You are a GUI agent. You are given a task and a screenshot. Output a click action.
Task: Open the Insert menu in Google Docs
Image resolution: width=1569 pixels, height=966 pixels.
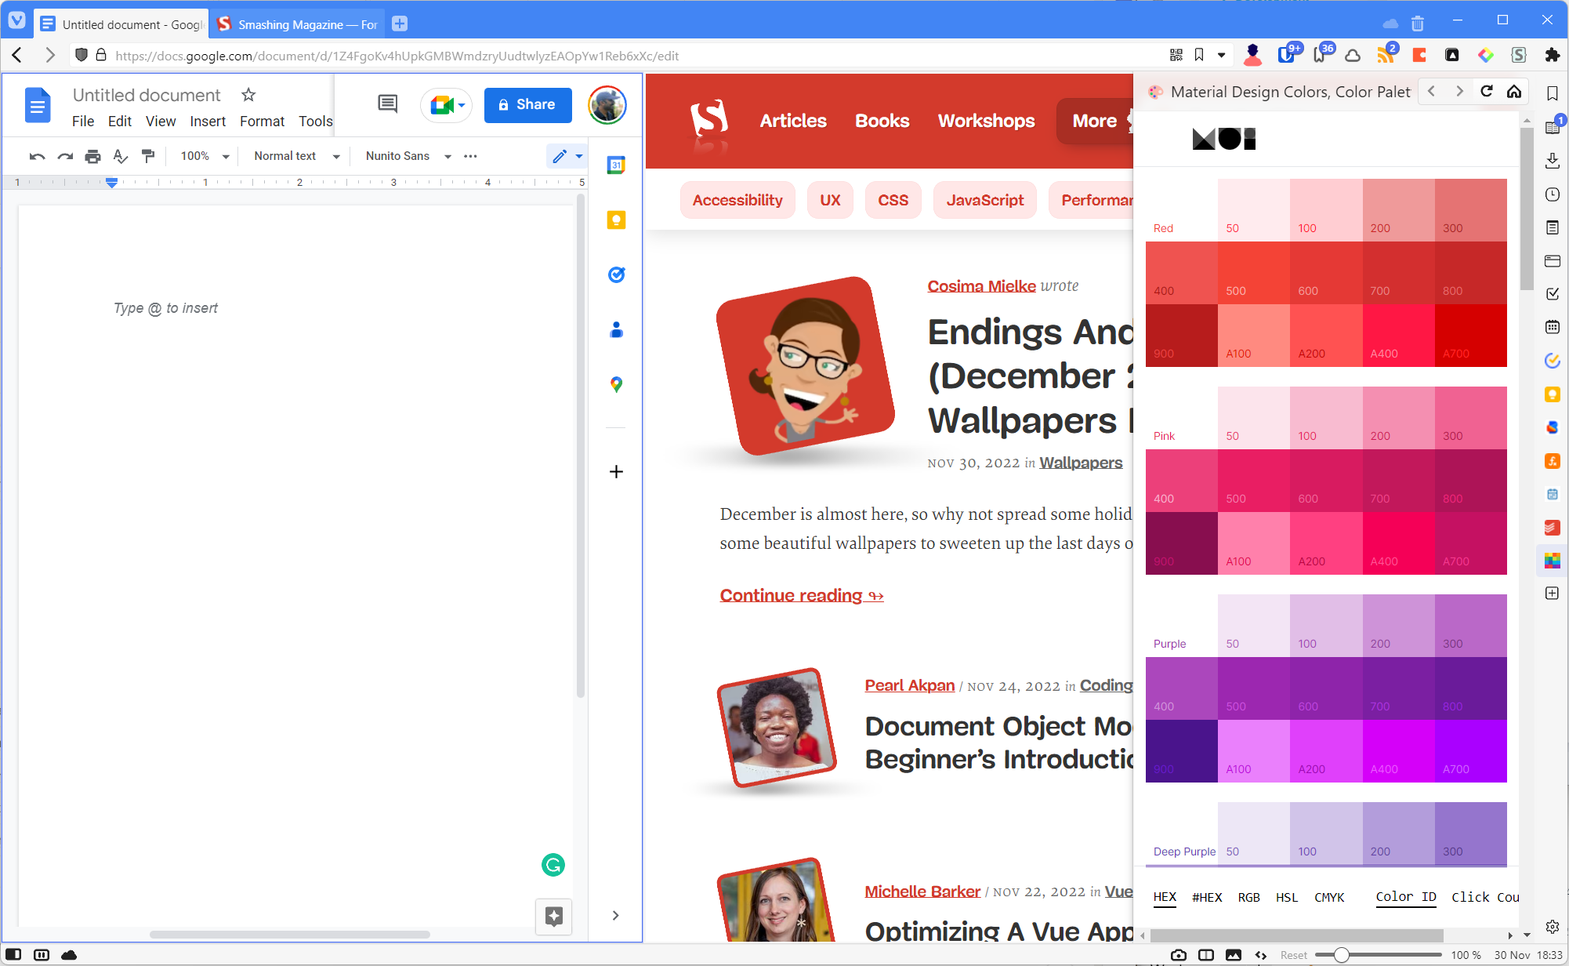click(208, 122)
